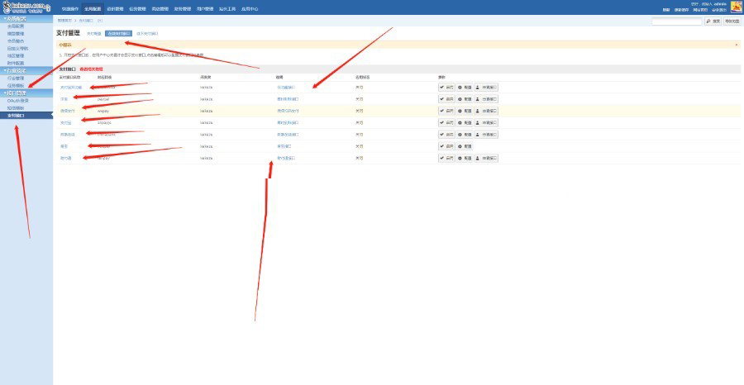Image resolution: width=744 pixels, height=385 pixels.
Task: Enable the alipayjs payment interface
Action: [x=446, y=123]
